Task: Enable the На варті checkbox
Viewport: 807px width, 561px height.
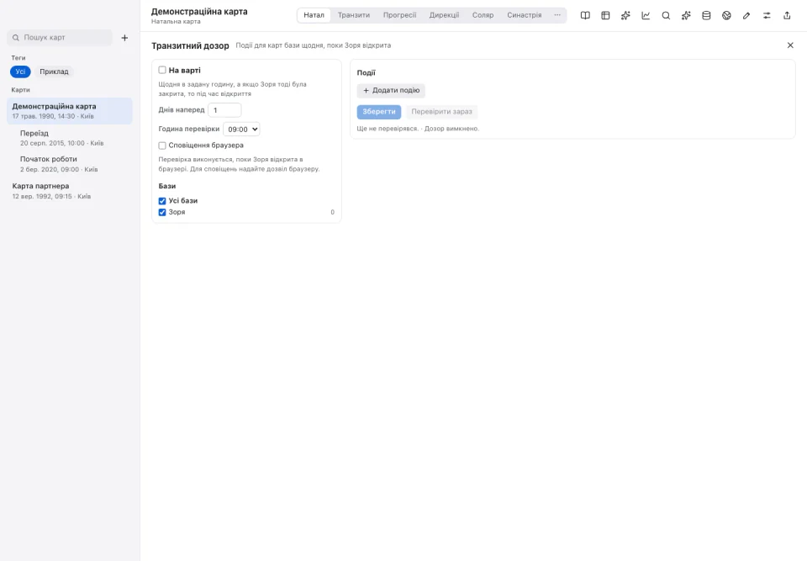Action: click(162, 70)
